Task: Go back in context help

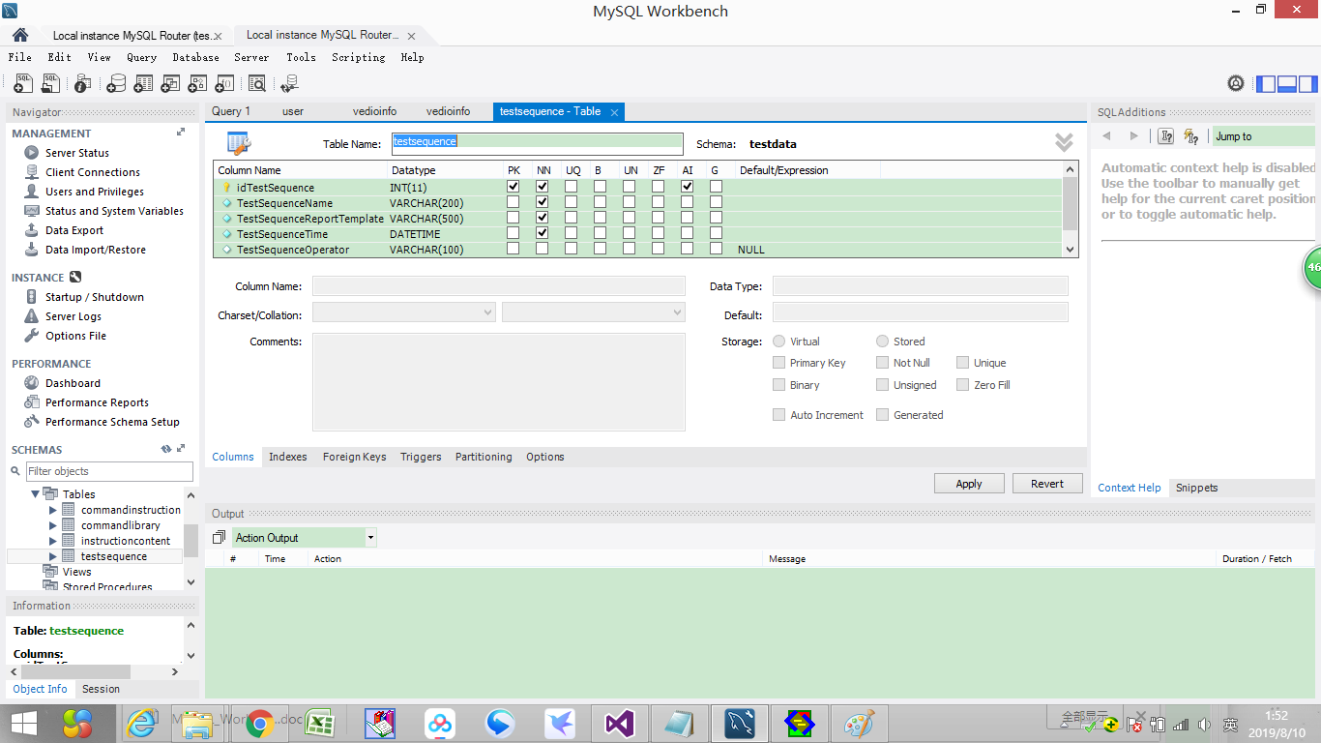Action: 1107,136
